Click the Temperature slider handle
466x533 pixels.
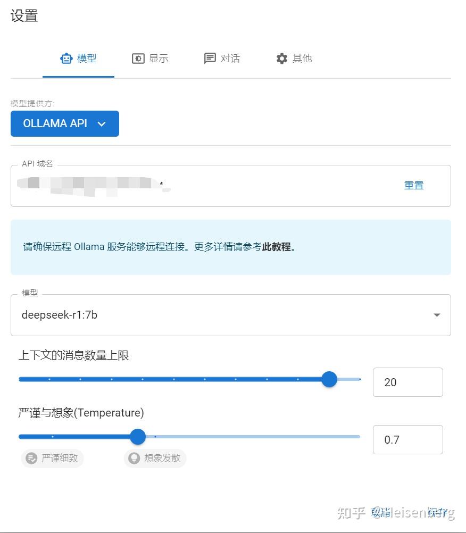pos(138,437)
